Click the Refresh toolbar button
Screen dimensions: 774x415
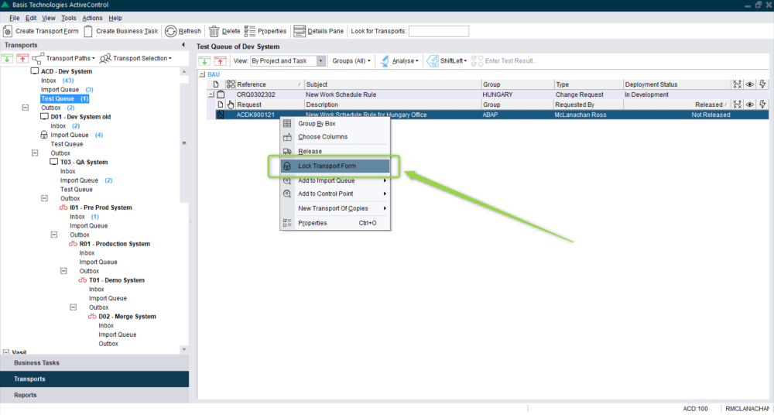(183, 31)
